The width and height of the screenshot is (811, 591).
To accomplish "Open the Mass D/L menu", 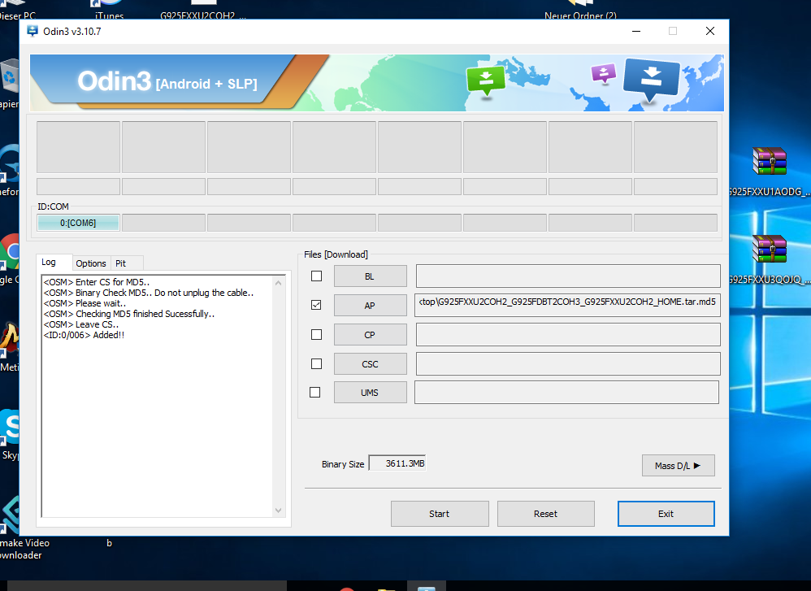I will point(678,465).
